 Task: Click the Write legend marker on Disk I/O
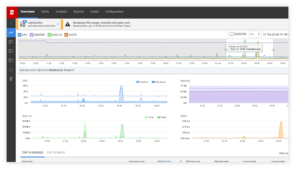coord(146,118)
